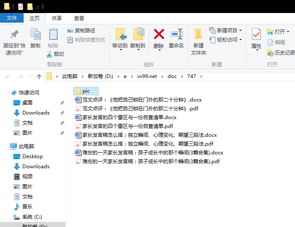
Task: Open 桌面 under quick access
Action: click(23, 103)
